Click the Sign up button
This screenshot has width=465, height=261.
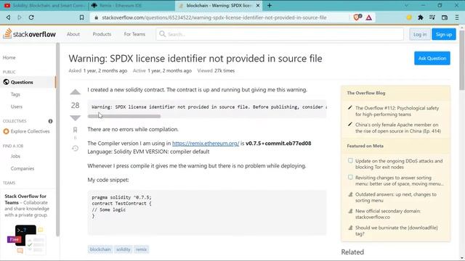pyautogui.click(x=444, y=34)
